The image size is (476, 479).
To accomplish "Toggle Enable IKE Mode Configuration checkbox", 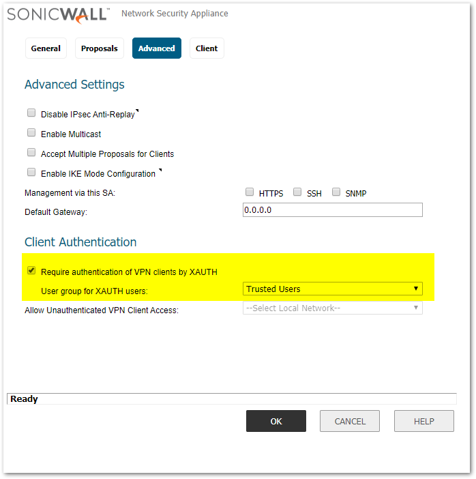I will pos(31,173).
